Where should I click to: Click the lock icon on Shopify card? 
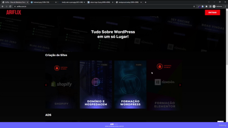[x=57, y=68]
